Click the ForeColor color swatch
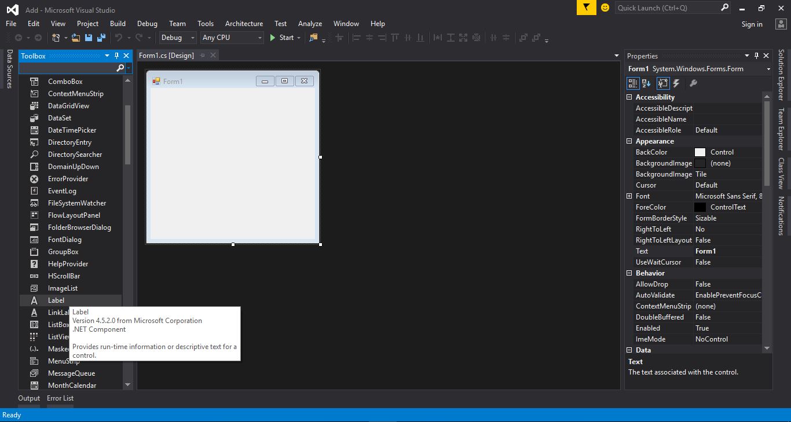This screenshot has height=422, width=791. pos(700,207)
